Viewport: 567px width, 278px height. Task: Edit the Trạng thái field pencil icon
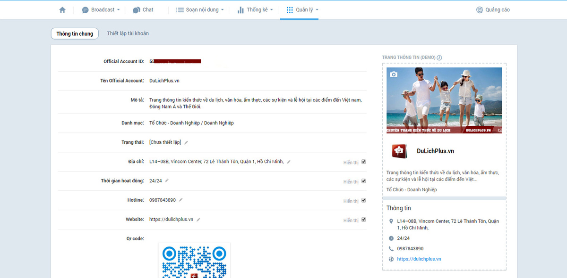pyautogui.click(x=186, y=142)
